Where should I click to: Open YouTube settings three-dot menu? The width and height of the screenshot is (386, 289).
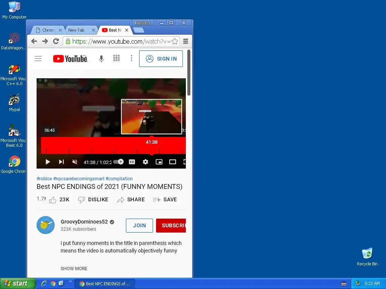(x=132, y=58)
